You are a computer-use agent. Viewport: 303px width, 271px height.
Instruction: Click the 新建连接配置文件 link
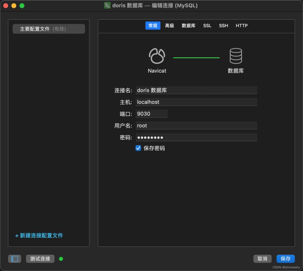click(x=39, y=235)
